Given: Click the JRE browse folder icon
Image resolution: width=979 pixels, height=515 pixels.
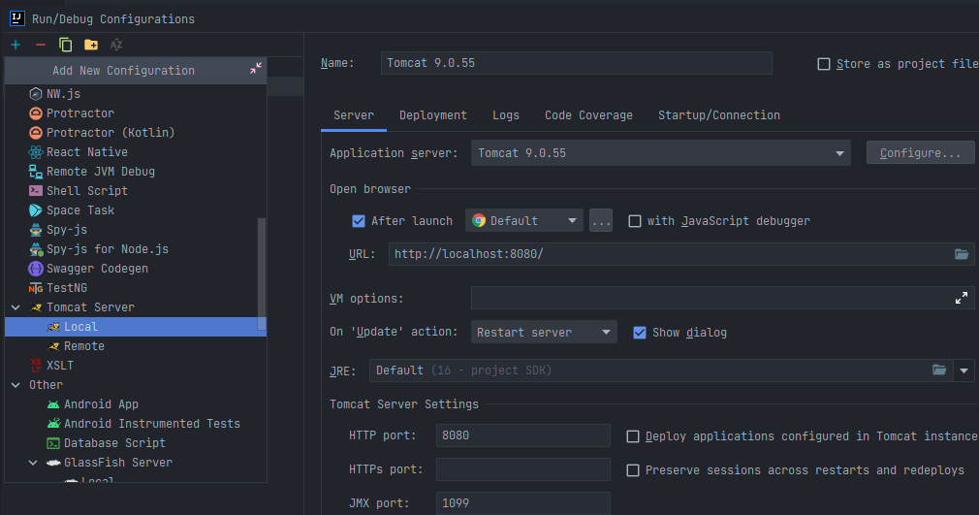Looking at the screenshot, I should pos(939,370).
